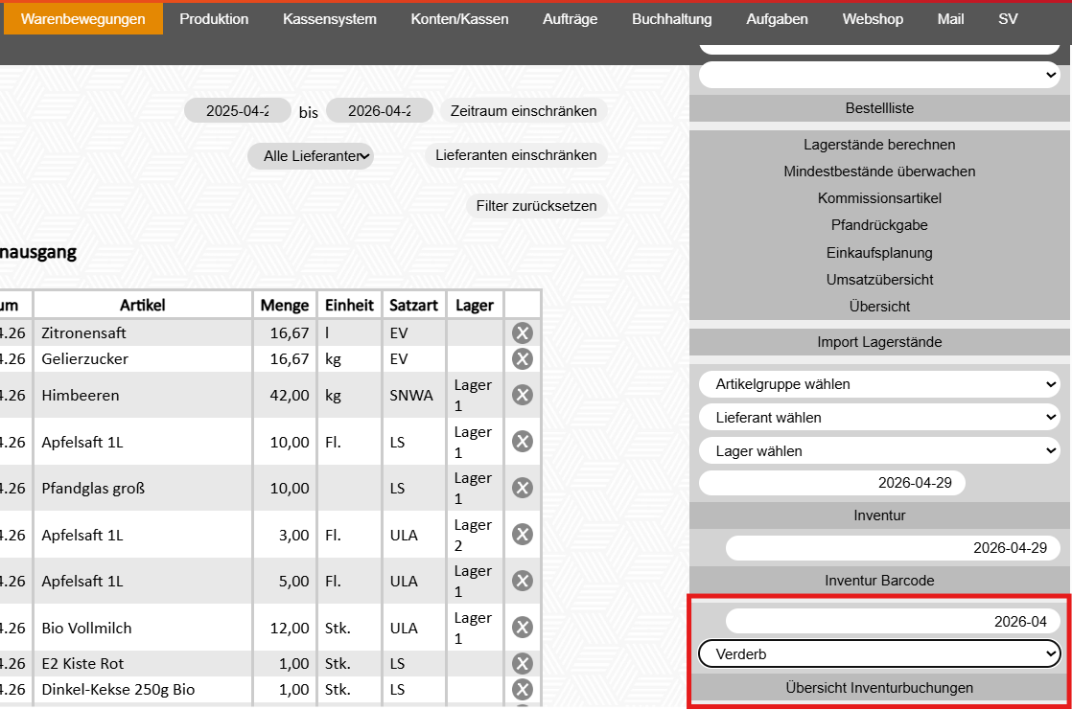The width and height of the screenshot is (1072, 710).
Task: Switch to the Produktion tab
Action: click(214, 19)
